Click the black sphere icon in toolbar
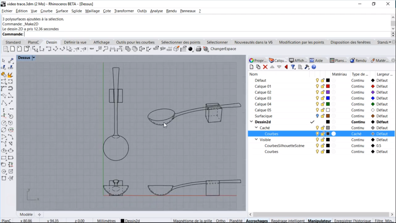 pos(190,49)
